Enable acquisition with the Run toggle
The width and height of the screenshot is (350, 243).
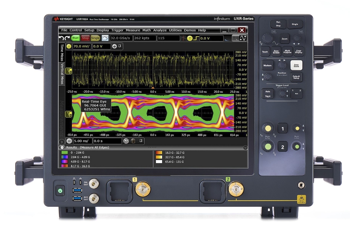click(75, 38)
